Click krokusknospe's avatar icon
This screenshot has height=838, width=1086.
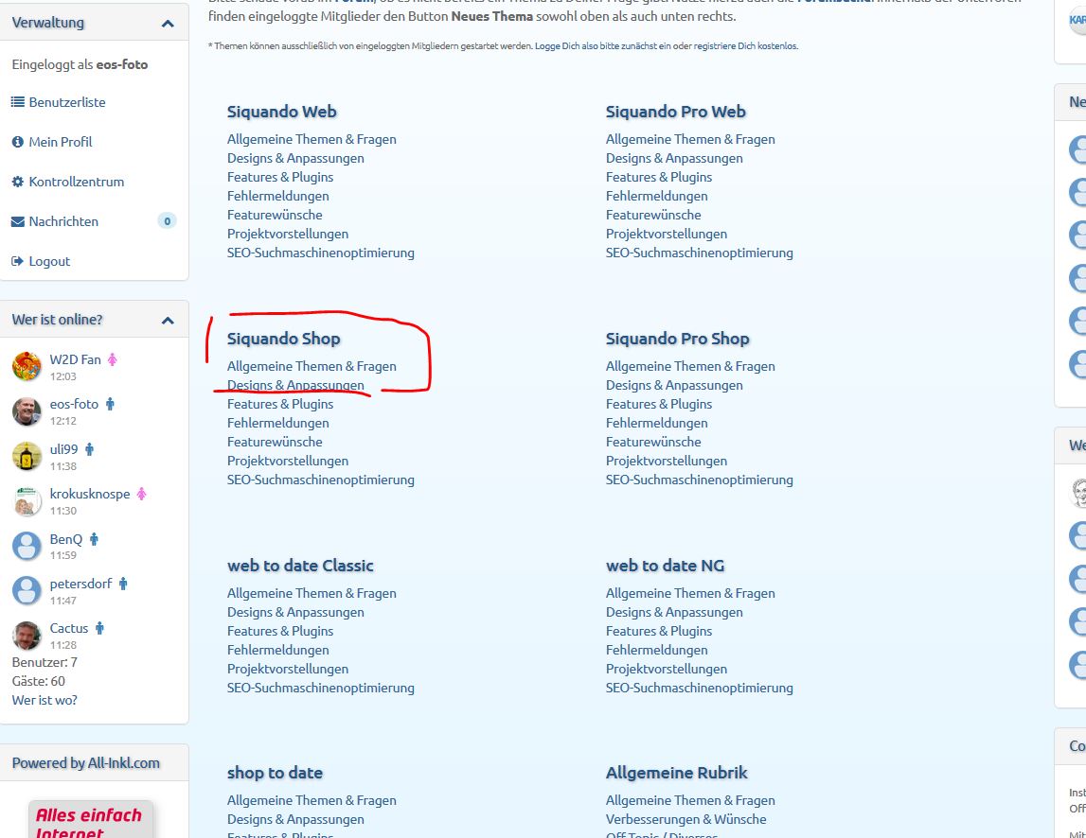pyautogui.click(x=27, y=501)
